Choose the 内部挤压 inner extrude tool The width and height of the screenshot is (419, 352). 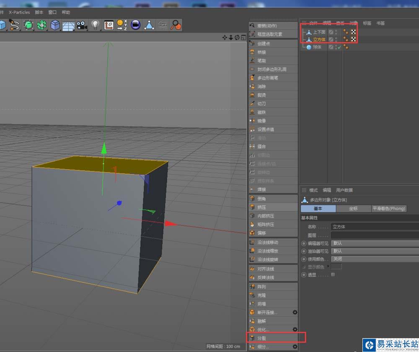click(x=273, y=216)
